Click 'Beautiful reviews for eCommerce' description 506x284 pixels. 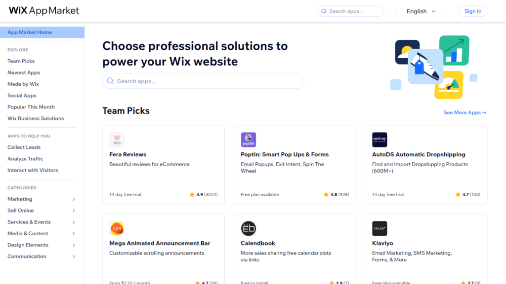pyautogui.click(x=149, y=164)
